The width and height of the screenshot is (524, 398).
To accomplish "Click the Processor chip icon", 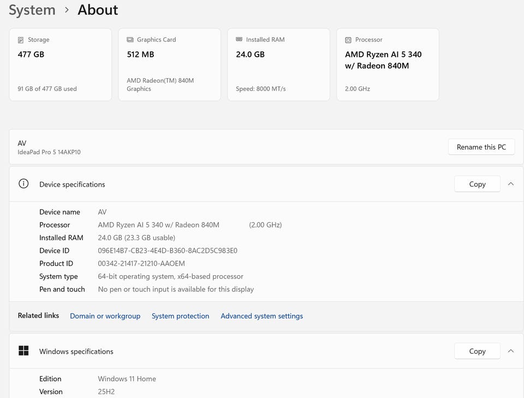I will (348, 40).
